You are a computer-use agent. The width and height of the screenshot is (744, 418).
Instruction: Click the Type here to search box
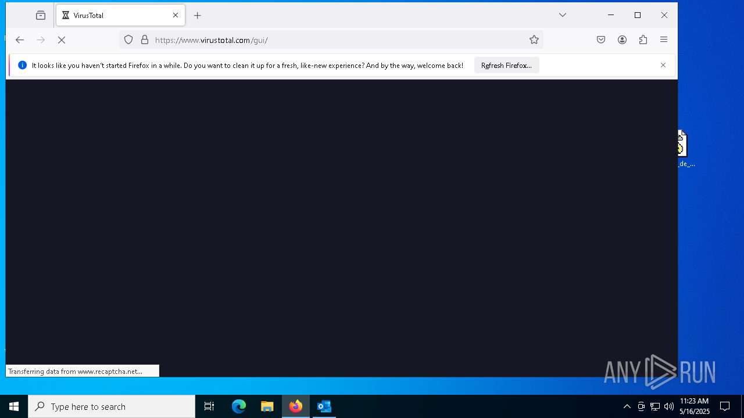click(112, 406)
